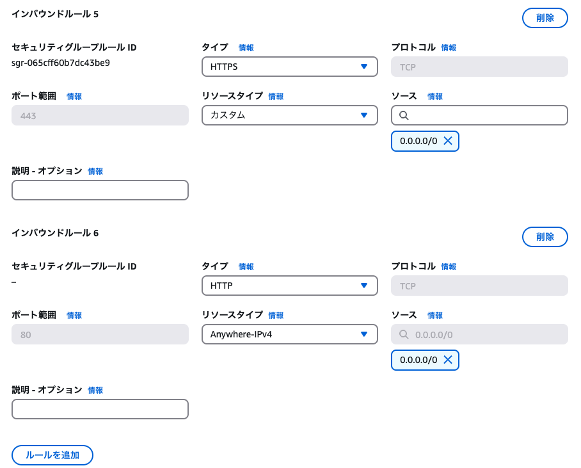Viewport: 581px width, 468px height.
Task: Click the dropdown arrow on Anywhere-IPv4 selector
Action: (365, 334)
